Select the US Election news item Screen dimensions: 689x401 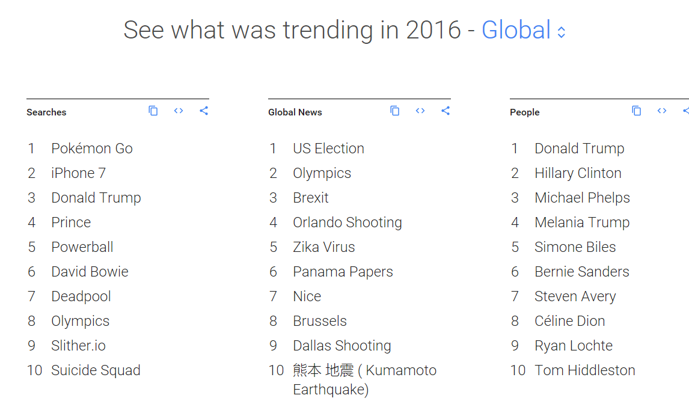click(328, 148)
